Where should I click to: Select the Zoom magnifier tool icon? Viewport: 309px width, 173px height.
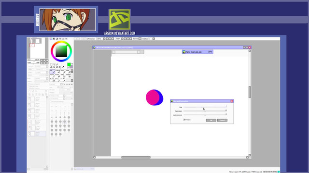pyautogui.click(x=54, y=67)
